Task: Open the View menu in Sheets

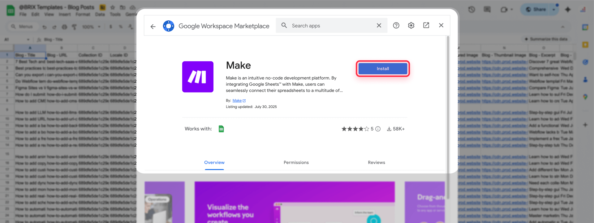Action: [49, 14]
